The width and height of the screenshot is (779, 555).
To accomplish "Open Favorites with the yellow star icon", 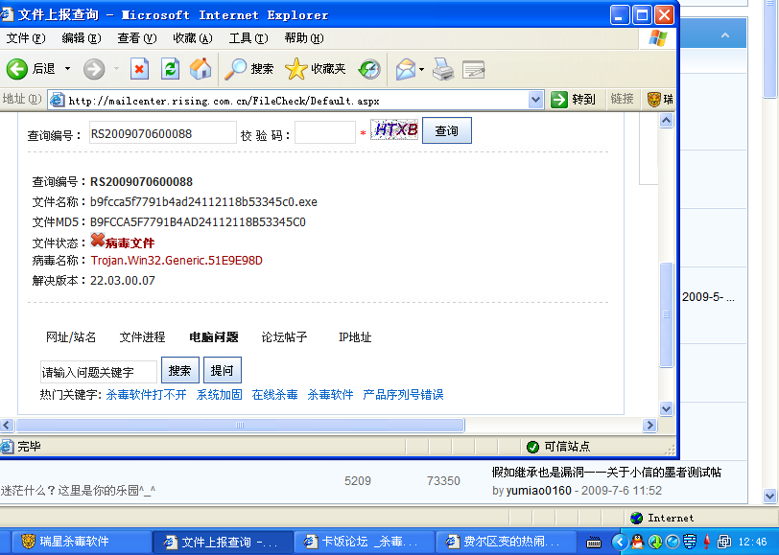I will tap(296, 69).
